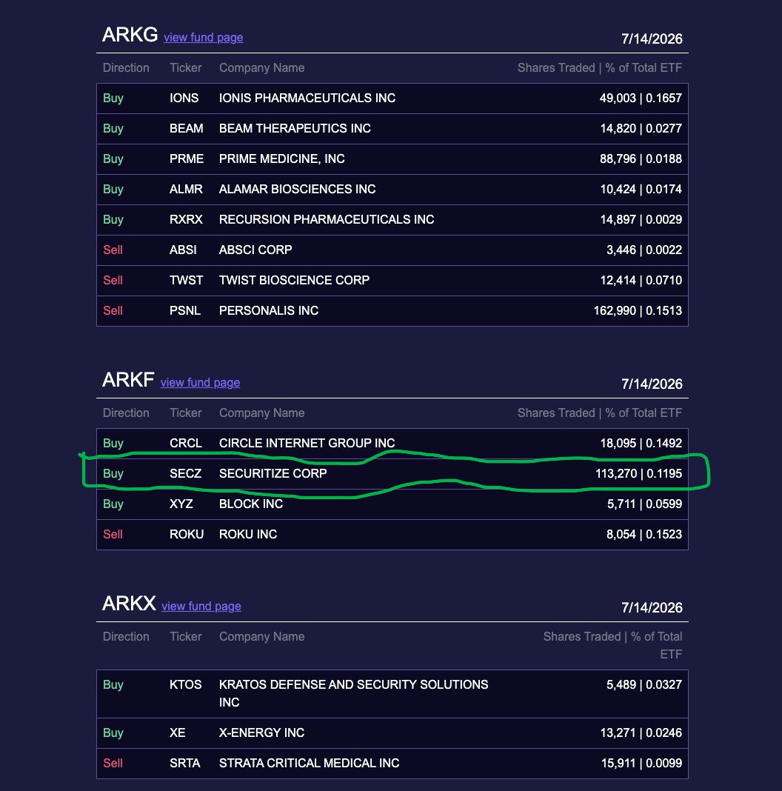Click ARKF Shares Traded column header
782x791 pixels.
pos(600,413)
